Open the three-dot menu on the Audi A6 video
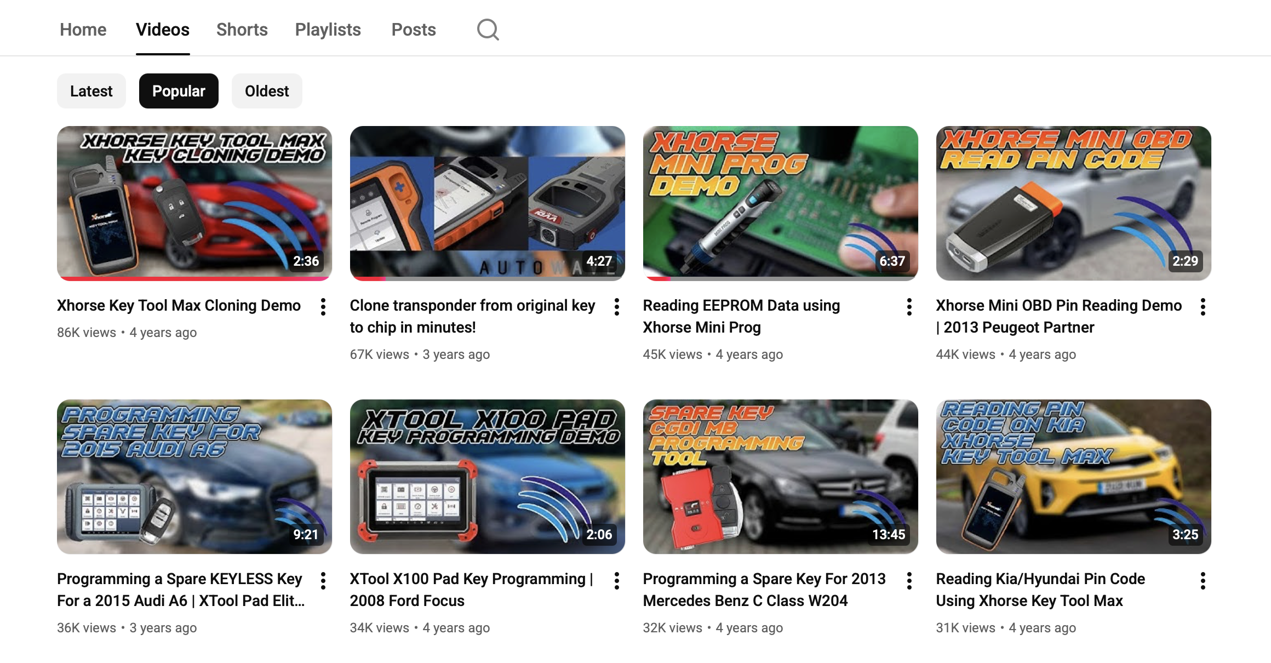The width and height of the screenshot is (1271, 663). [x=323, y=580]
